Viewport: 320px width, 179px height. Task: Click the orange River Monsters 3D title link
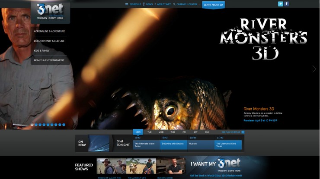pos(259,109)
